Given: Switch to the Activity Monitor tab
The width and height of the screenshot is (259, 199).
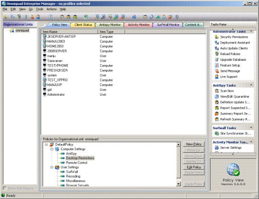Looking at the screenshot, I should coord(139,25).
